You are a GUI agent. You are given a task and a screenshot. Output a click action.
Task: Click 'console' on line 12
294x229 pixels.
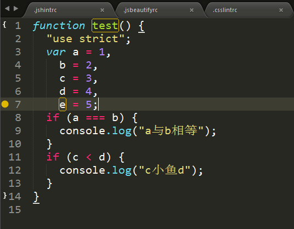click(x=82, y=170)
